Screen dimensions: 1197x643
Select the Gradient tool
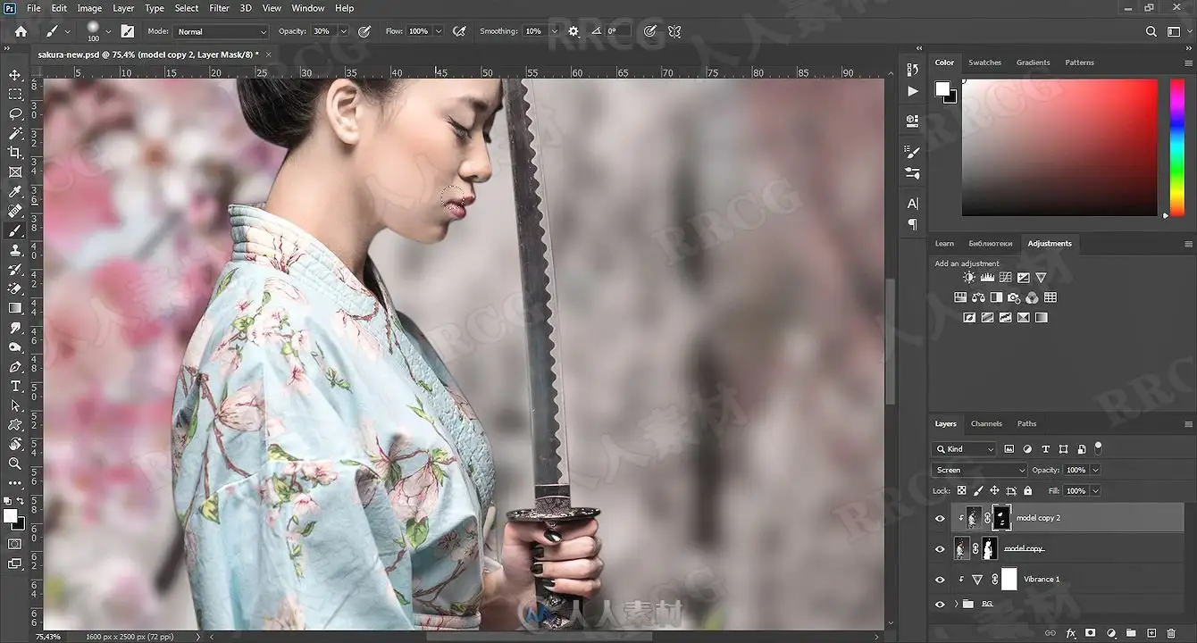[15, 308]
